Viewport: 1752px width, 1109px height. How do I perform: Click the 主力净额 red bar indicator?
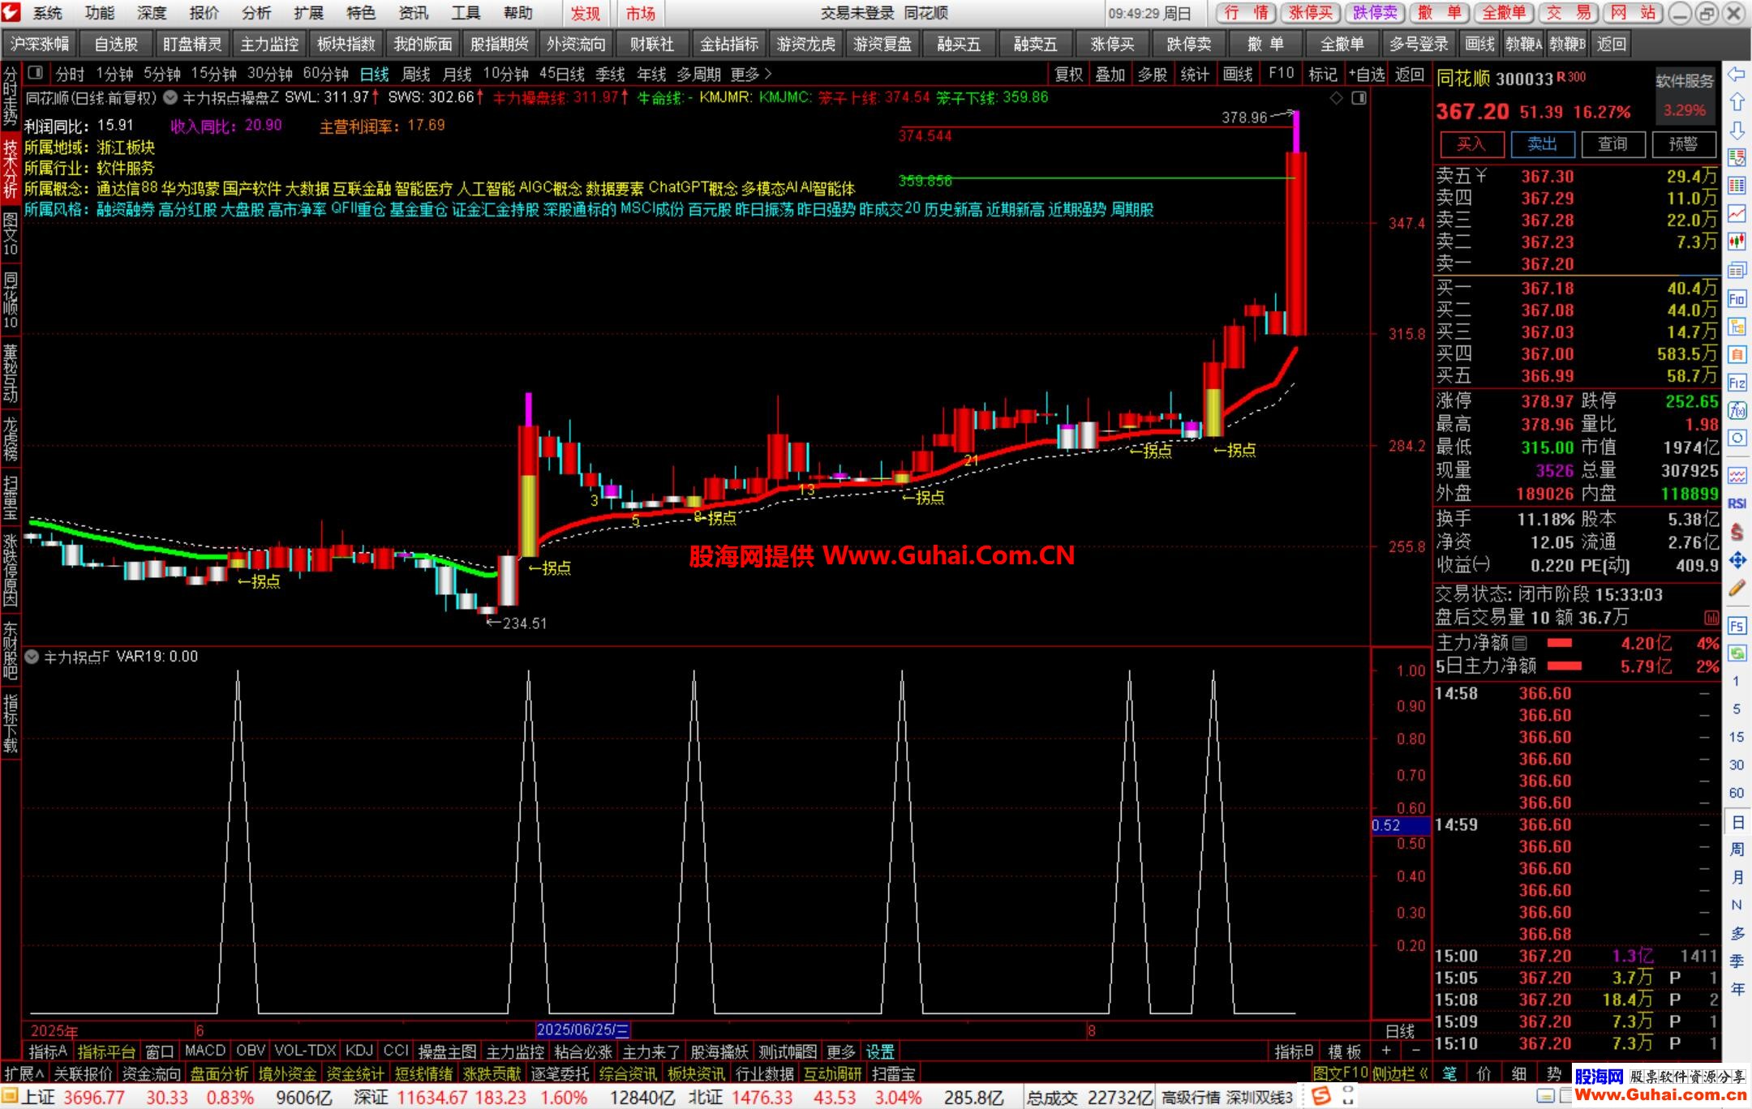coord(1560,644)
